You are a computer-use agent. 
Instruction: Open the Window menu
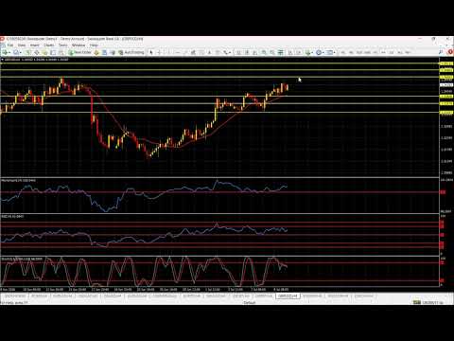point(79,45)
